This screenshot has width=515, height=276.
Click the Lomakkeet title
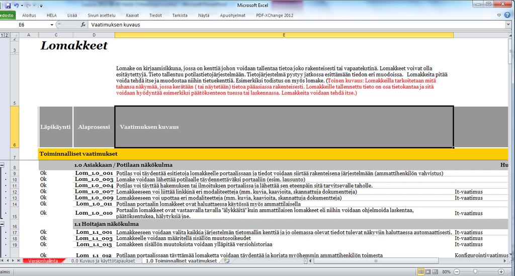[74, 45]
